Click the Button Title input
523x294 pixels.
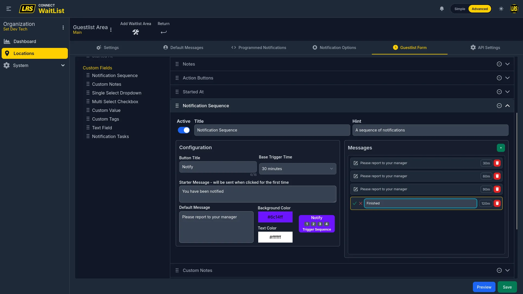218,167
